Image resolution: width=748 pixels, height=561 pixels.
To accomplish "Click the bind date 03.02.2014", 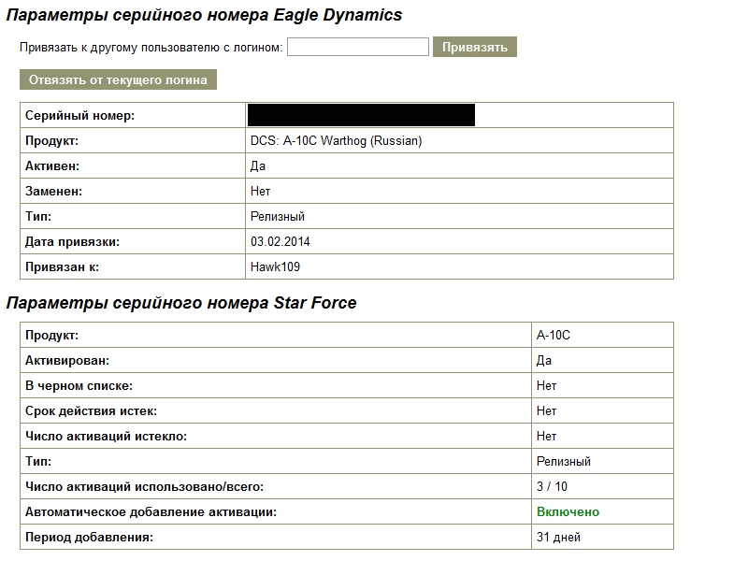I will (280, 241).
